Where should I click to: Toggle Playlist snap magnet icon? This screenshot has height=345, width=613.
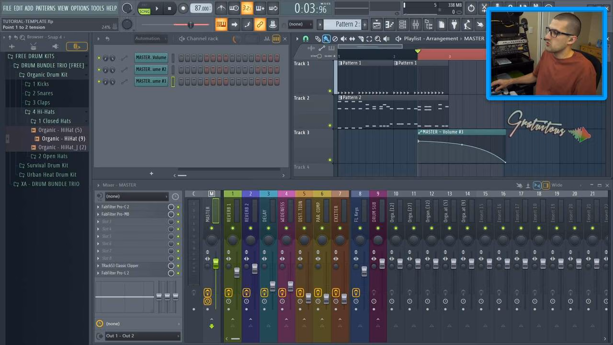306,39
